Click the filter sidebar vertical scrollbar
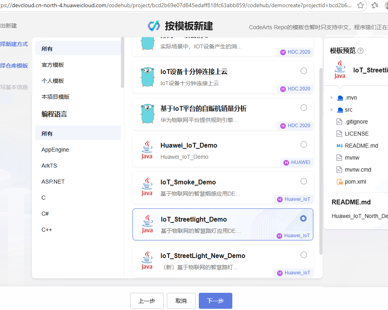 tap(122, 62)
